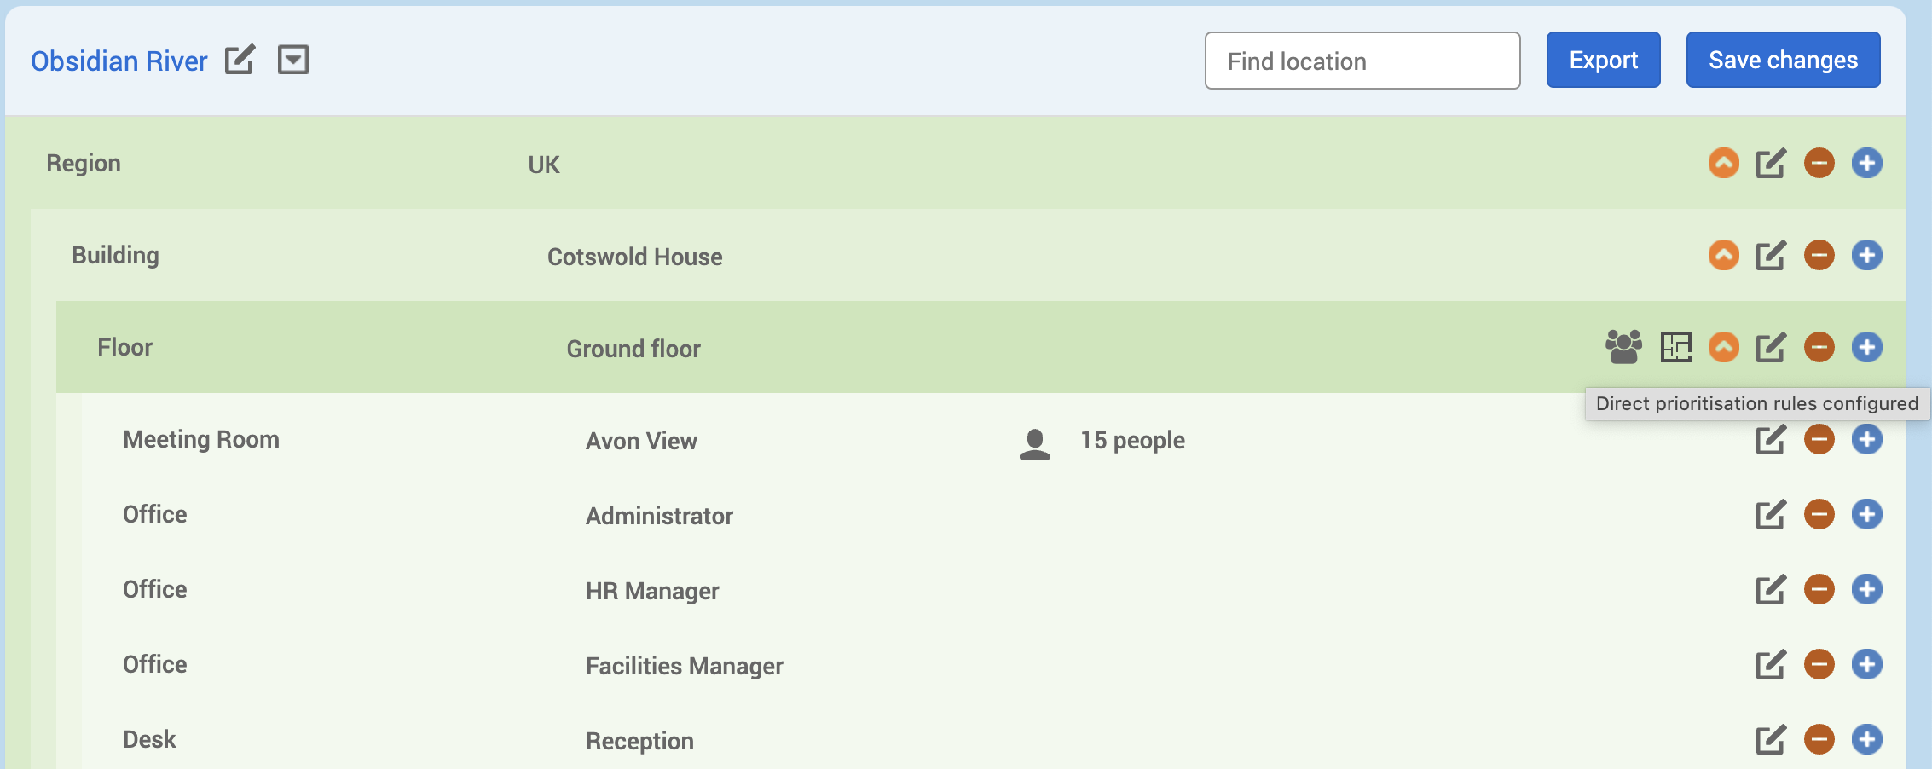Add a location under HR Manager office

tap(1866, 589)
